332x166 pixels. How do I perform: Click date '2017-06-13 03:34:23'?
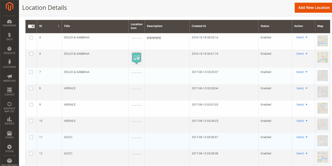[205, 121]
